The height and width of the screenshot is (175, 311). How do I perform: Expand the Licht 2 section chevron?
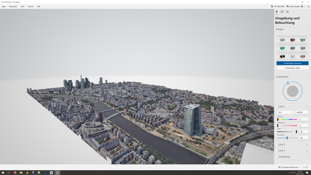pos(307,145)
